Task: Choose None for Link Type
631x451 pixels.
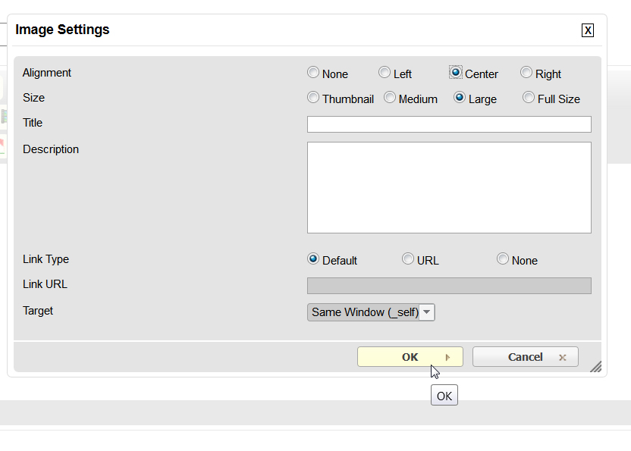Action: [503, 259]
